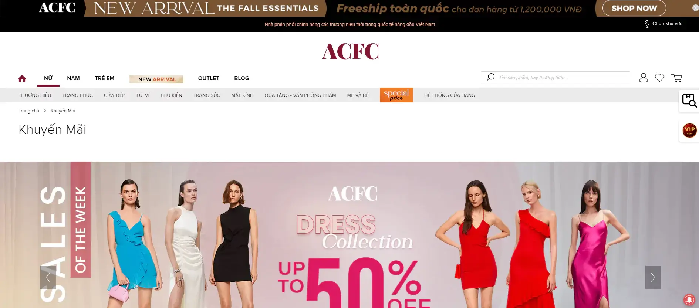Image resolution: width=699 pixels, height=308 pixels.
Task: Click the VIP badge icon
Action: 689,131
